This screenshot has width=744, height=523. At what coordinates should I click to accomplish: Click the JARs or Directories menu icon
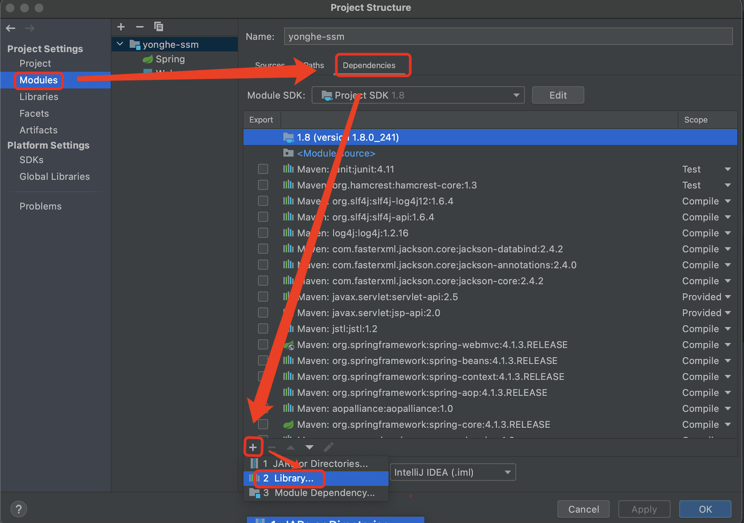[x=254, y=464]
